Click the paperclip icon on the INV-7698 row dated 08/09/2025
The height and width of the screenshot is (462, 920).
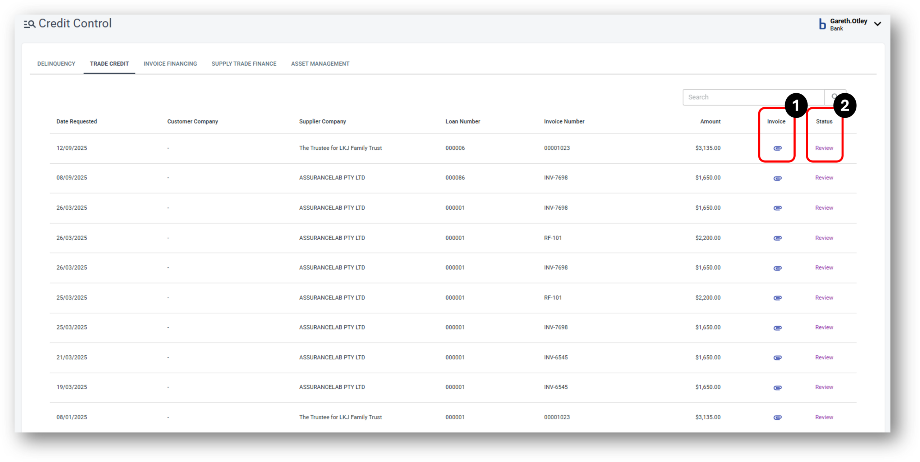(777, 178)
